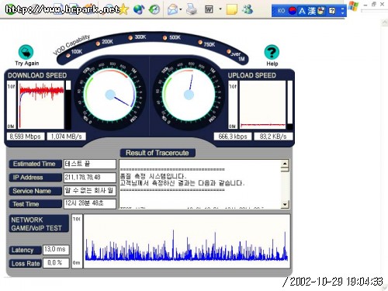
Task: Click the NETWORK GAME/VoIP TEST label
Action: [x=39, y=223]
